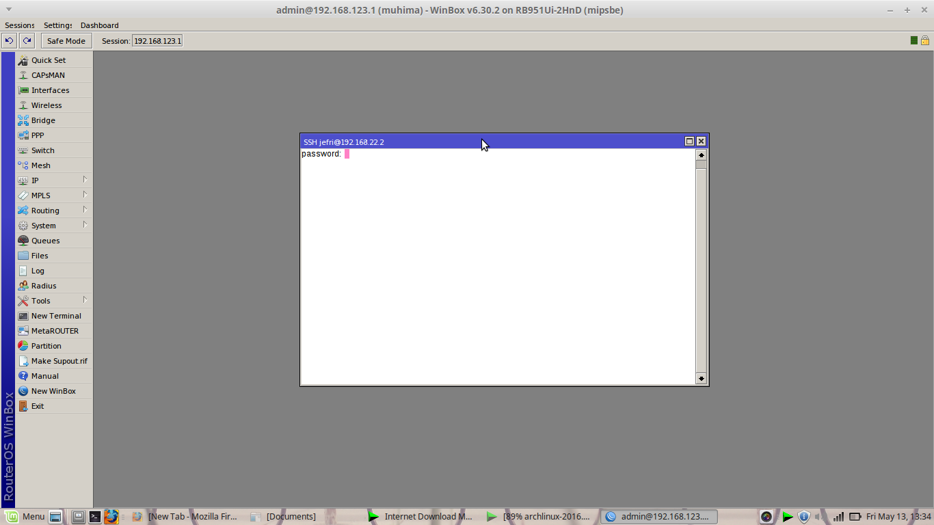Viewport: 934px width, 525px height.
Task: Open the Radius settings
Action: point(53,286)
